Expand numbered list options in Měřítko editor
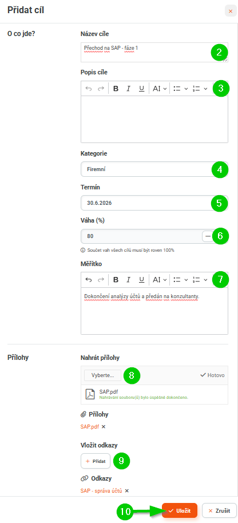Screen dimensions: 238x523 [200, 279]
